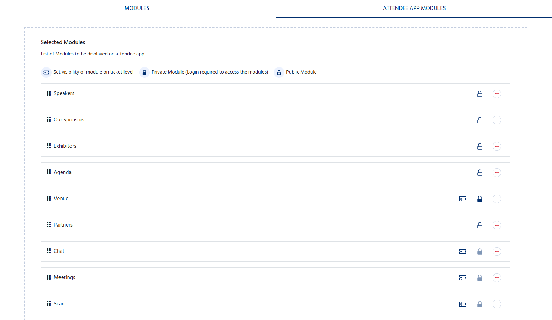
Task: Remove the Agenda module
Action: (x=497, y=173)
